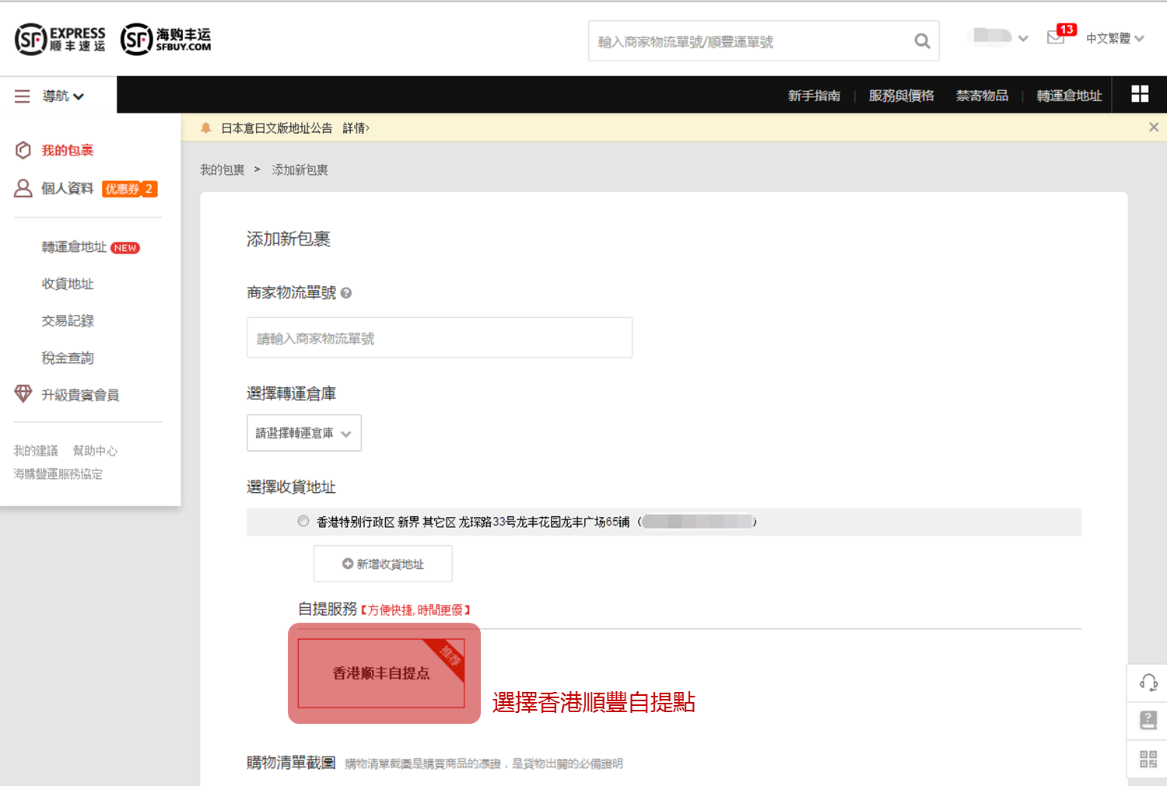Click the 個人資料 person icon
This screenshot has width=1167, height=786.
(23, 188)
